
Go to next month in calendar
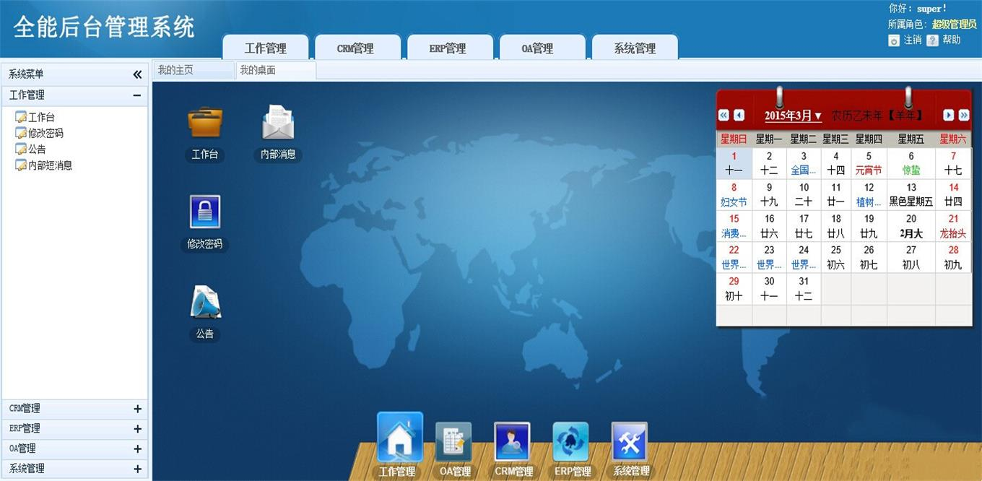(949, 116)
